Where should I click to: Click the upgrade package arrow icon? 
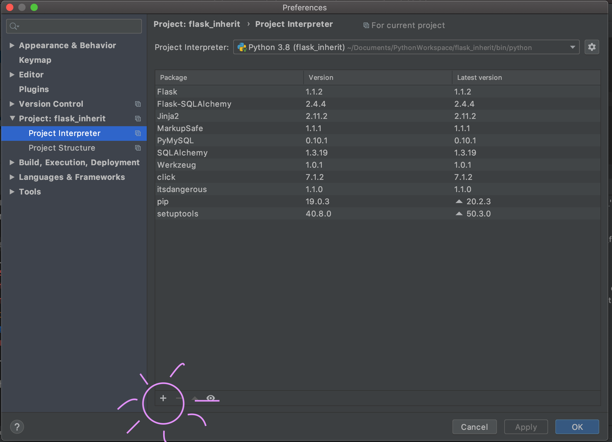point(195,398)
